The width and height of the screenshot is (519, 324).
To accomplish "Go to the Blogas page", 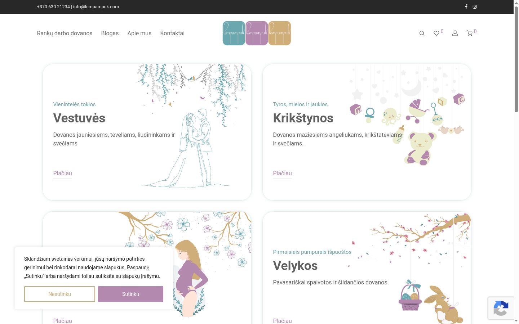I will pos(110,33).
